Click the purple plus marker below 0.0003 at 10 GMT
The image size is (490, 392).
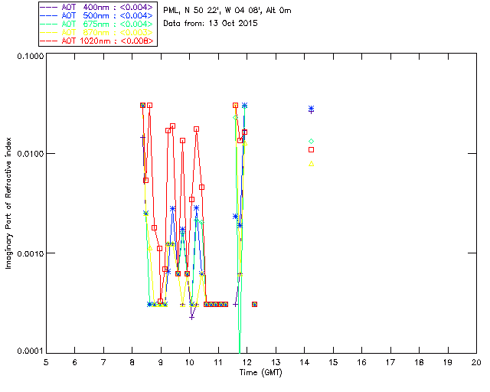pos(191,316)
